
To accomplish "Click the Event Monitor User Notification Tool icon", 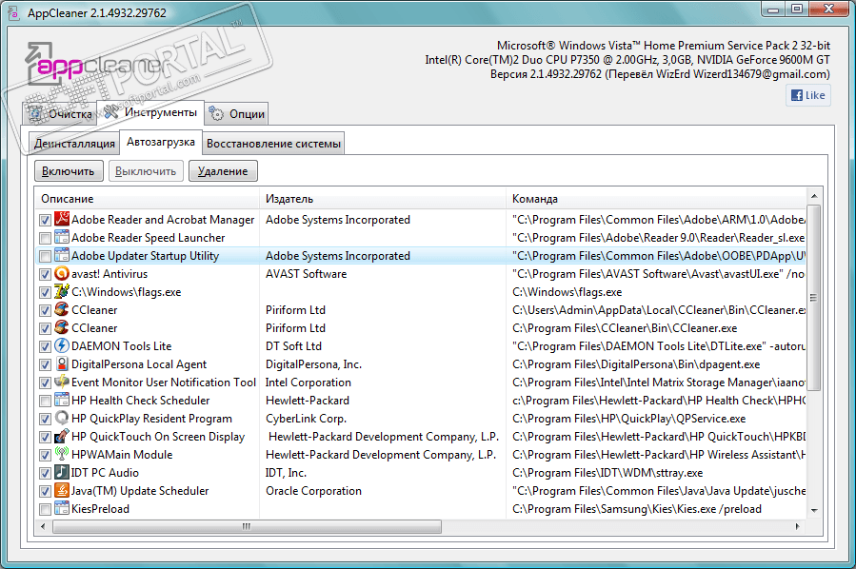I will pos(62,382).
